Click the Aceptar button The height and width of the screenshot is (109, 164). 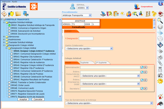click(x=23, y=99)
